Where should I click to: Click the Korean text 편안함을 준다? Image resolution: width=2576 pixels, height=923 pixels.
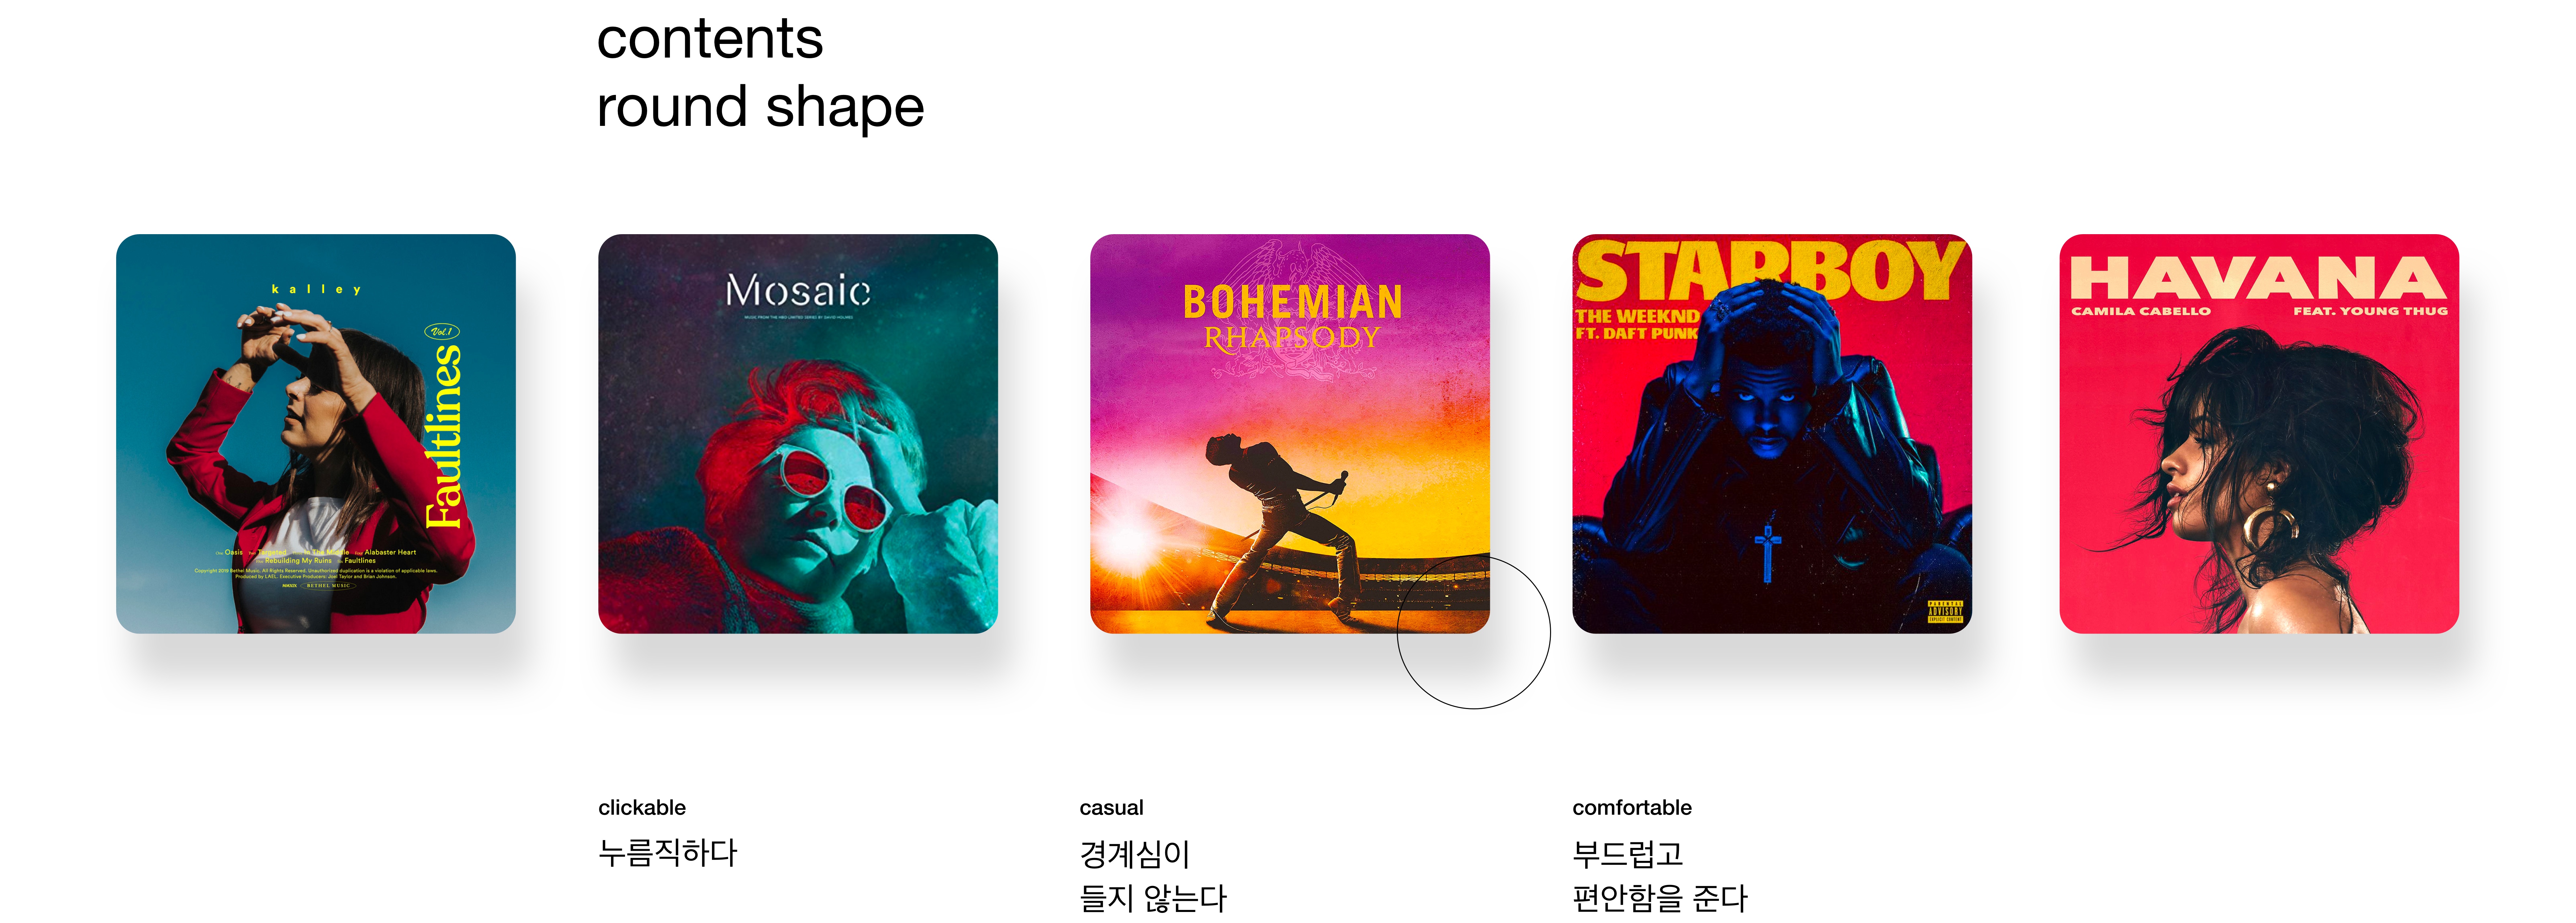pos(1660,897)
